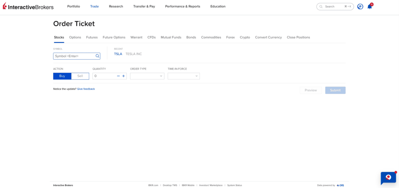Click the header Search box

(x=335, y=7)
